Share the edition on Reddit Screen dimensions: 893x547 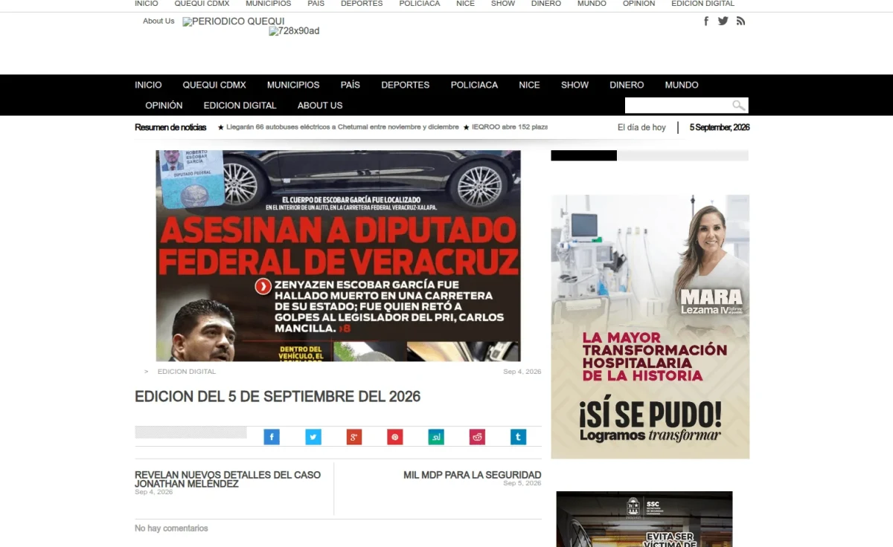pyautogui.click(x=477, y=437)
